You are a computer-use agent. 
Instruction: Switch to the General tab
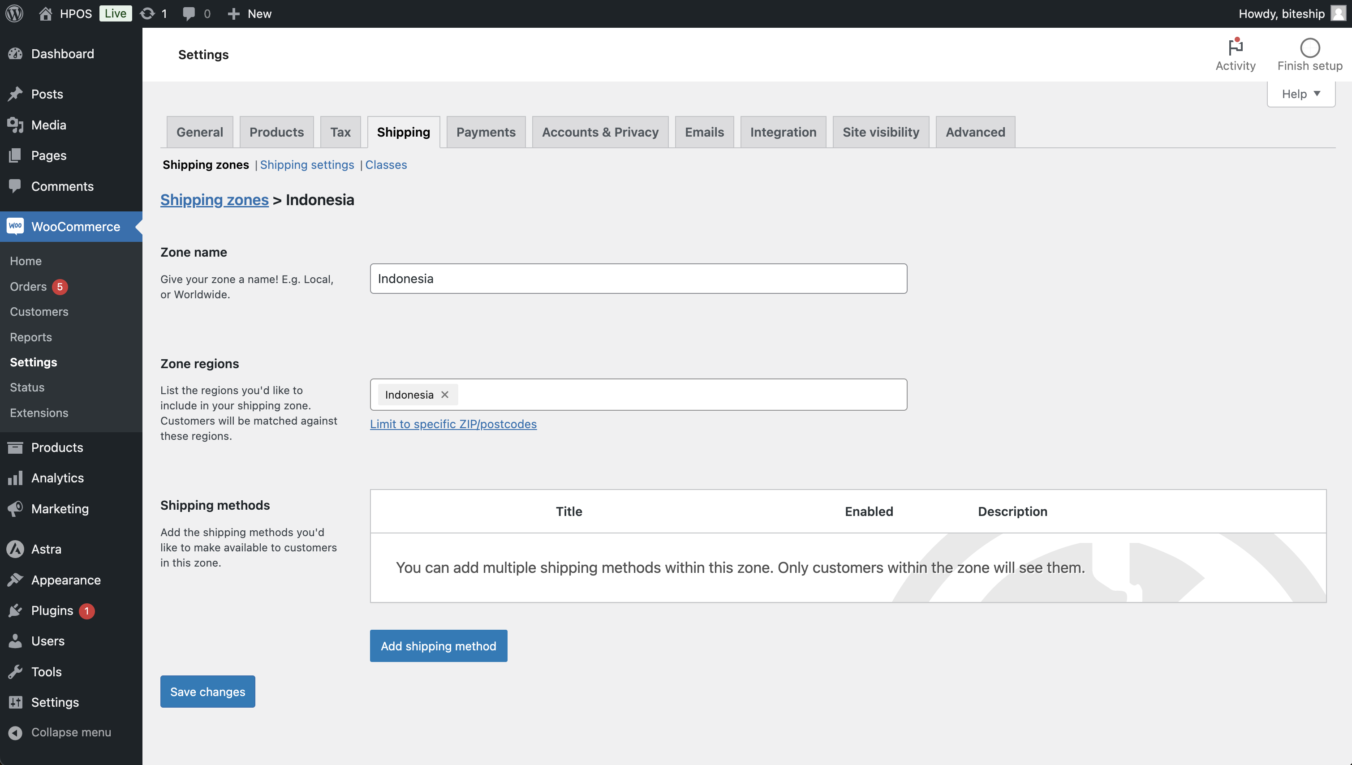(x=200, y=132)
